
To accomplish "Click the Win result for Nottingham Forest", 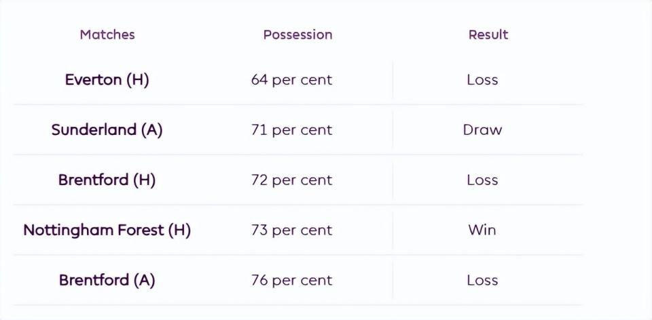I will pos(482,231).
